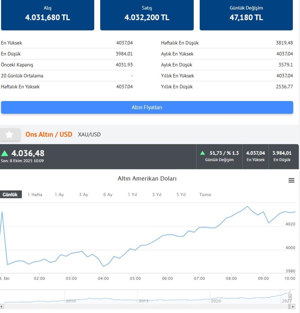Display the 5 Yıl chart range

pos(181,194)
